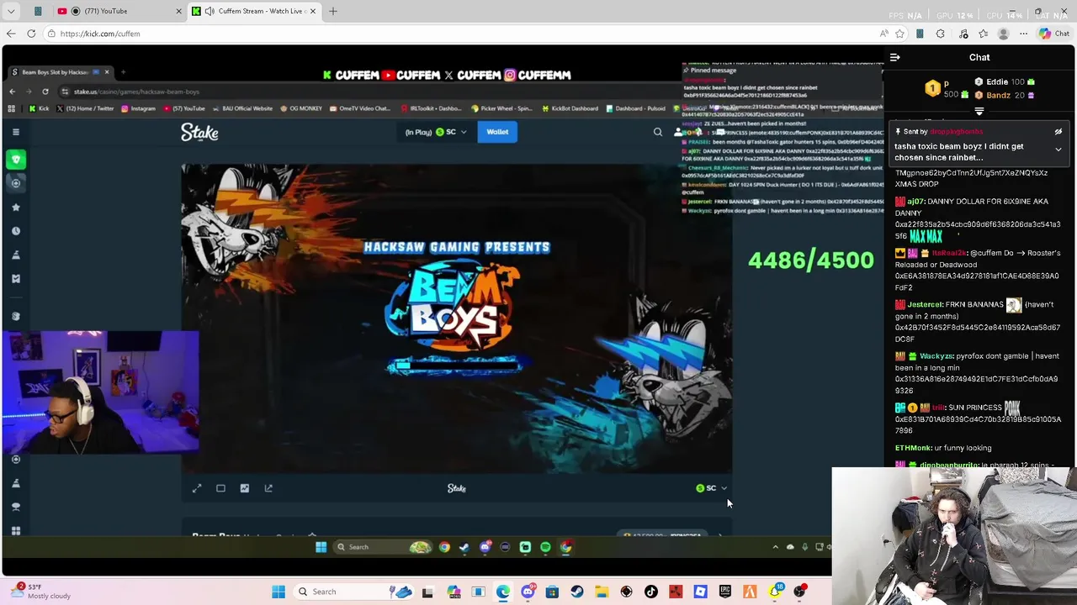Go back in the streamed browser
Viewport: 1077px width, 605px height.
12,92
